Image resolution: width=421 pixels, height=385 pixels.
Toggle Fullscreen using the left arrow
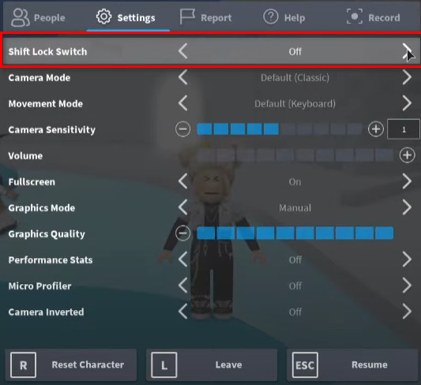(x=183, y=181)
